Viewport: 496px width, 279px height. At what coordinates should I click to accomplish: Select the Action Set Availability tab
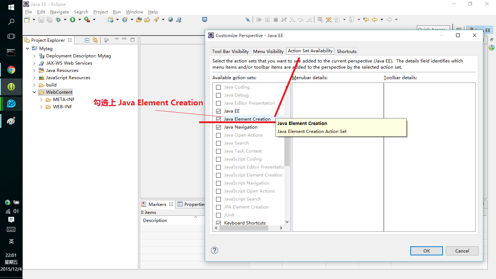(x=310, y=51)
